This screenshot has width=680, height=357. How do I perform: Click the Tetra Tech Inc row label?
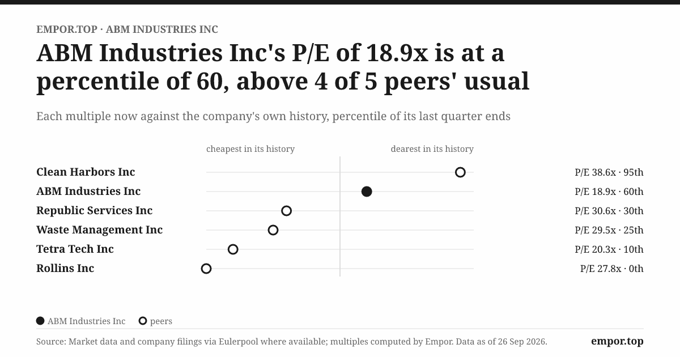[75, 249]
